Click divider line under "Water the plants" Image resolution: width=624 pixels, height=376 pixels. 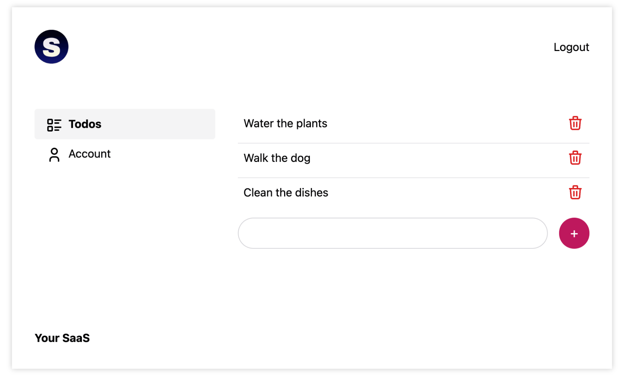(404, 143)
